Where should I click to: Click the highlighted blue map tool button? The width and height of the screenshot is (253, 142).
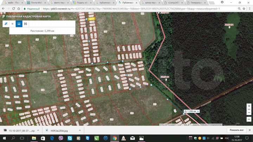click(19, 23)
